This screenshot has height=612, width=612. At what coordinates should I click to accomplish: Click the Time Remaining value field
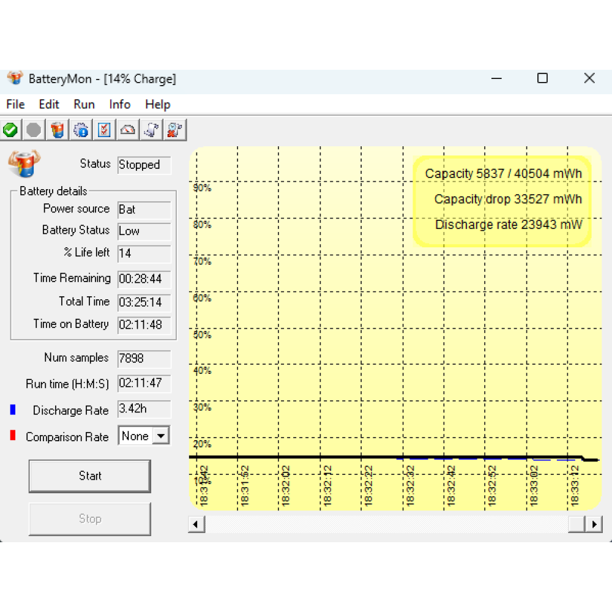click(x=144, y=279)
